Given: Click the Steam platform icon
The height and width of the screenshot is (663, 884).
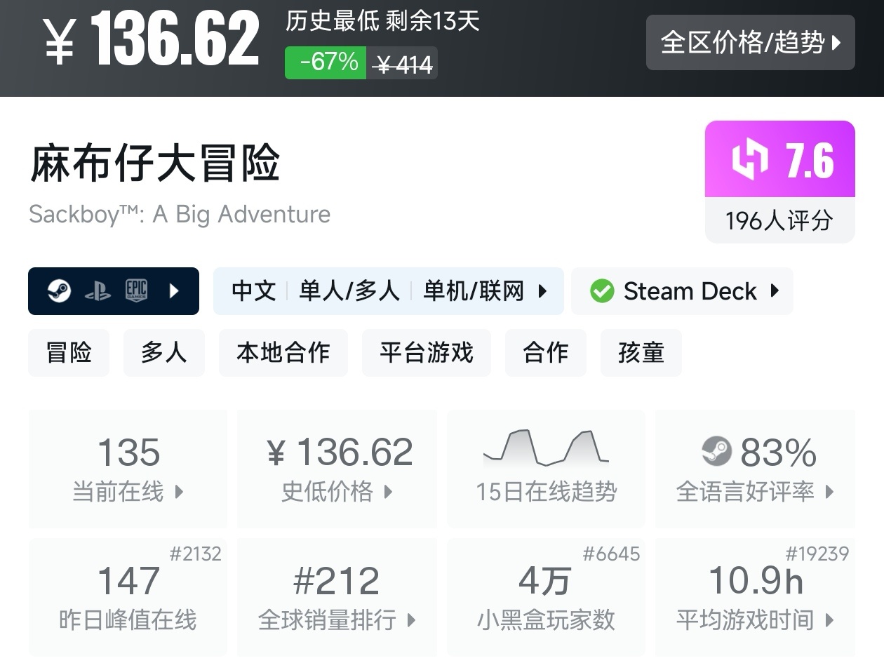Looking at the screenshot, I should tap(60, 290).
